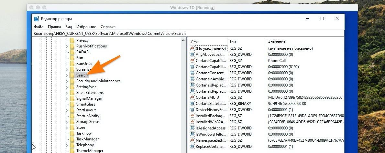Click the registry path address bar

coord(188,34)
